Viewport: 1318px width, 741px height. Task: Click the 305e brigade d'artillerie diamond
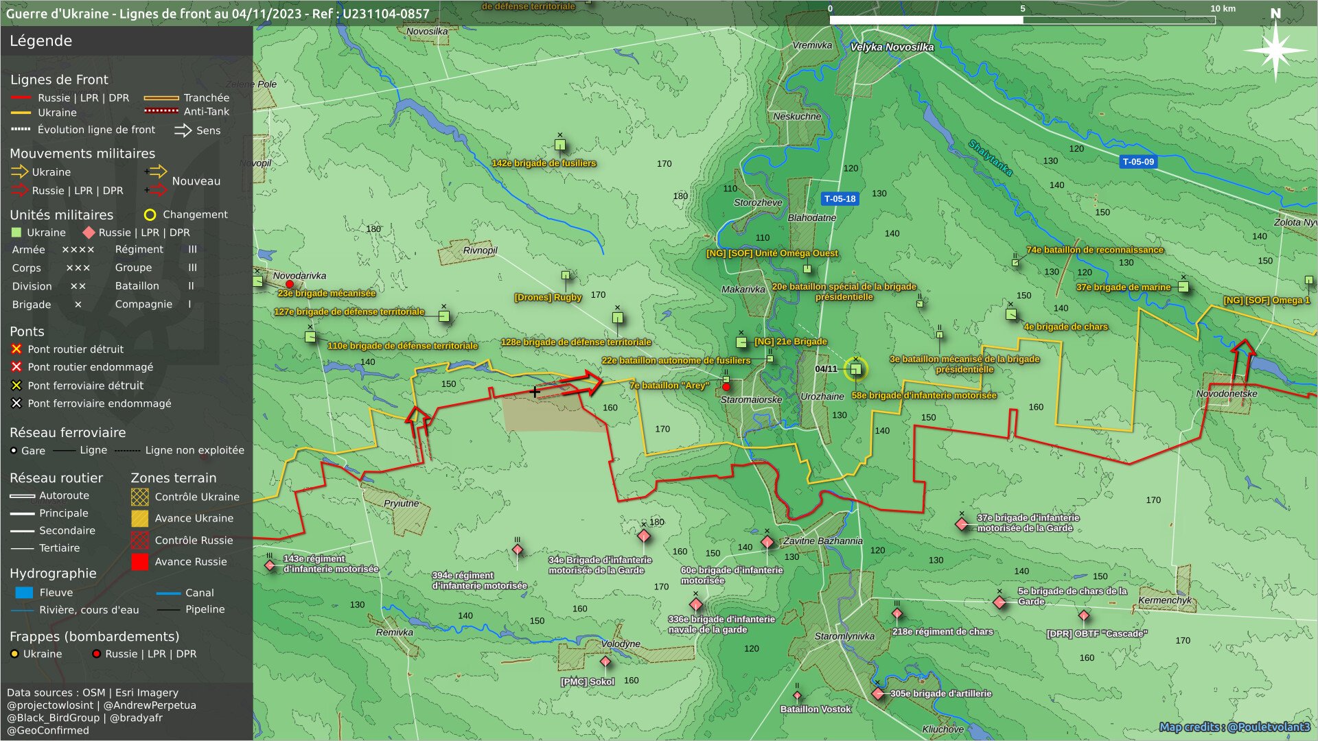[878, 694]
